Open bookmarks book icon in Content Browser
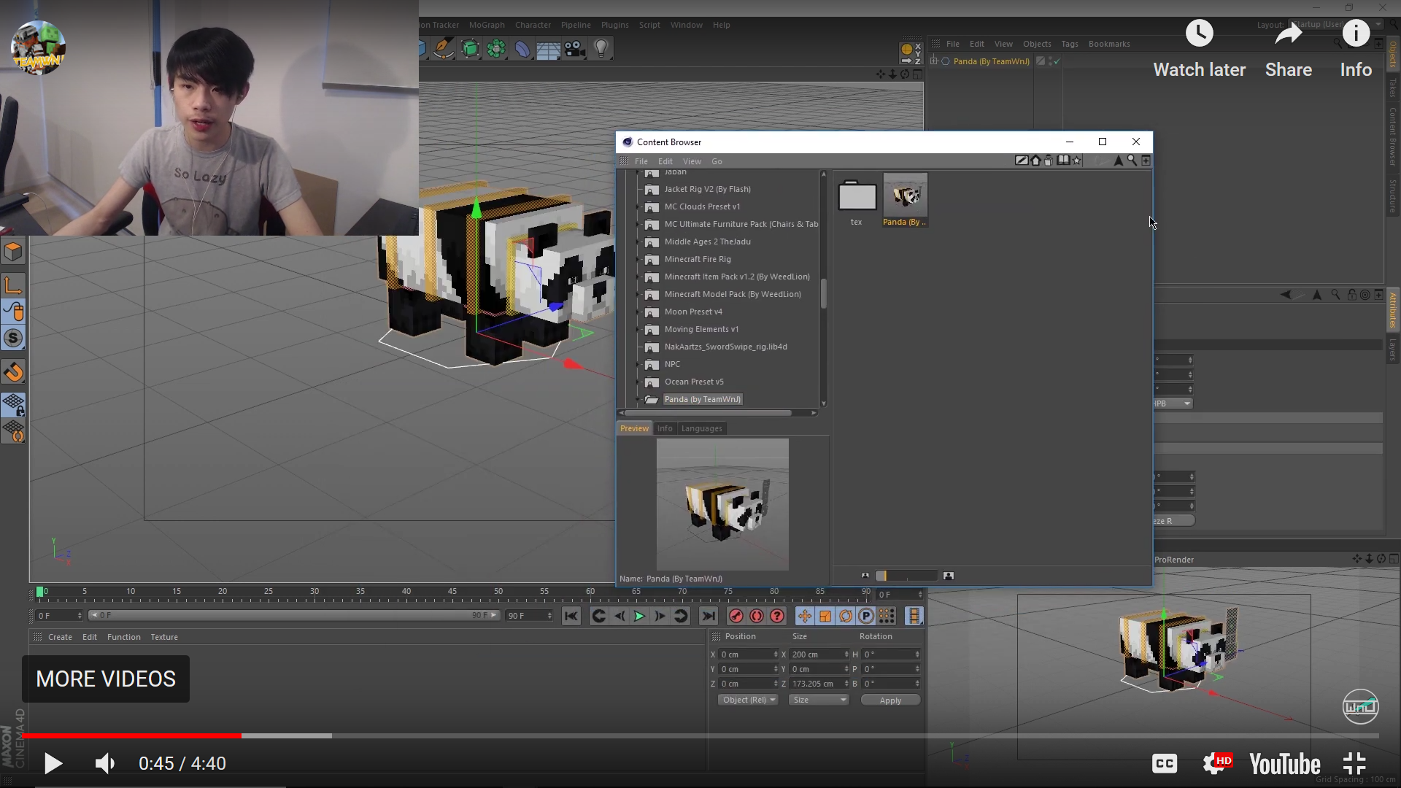Image resolution: width=1401 pixels, height=788 pixels. (1064, 161)
